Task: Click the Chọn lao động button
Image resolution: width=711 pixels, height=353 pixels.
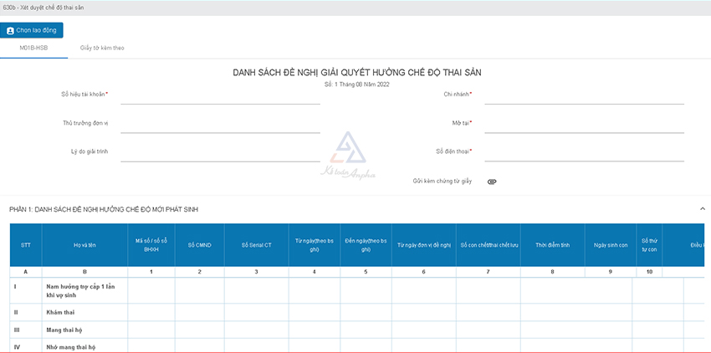Action: (x=32, y=30)
